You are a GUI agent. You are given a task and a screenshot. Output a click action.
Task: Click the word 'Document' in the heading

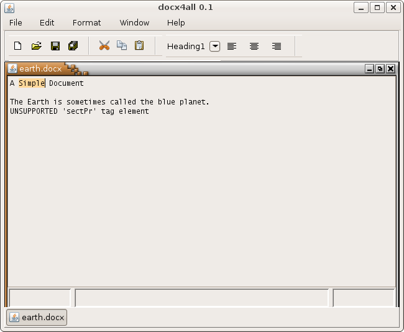[67, 83]
